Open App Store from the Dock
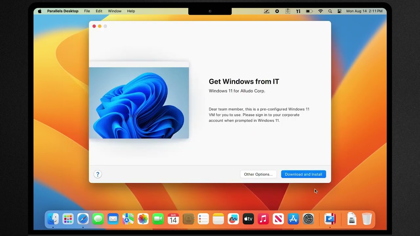The image size is (420, 236). [x=293, y=219]
